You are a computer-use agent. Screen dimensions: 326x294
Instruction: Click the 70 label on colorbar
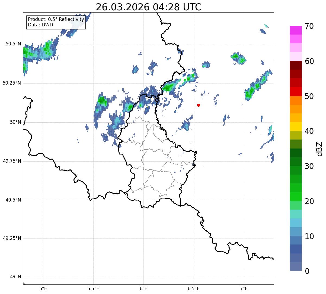click(309, 26)
